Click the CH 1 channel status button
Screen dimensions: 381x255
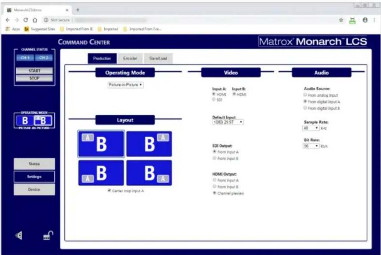[25, 58]
